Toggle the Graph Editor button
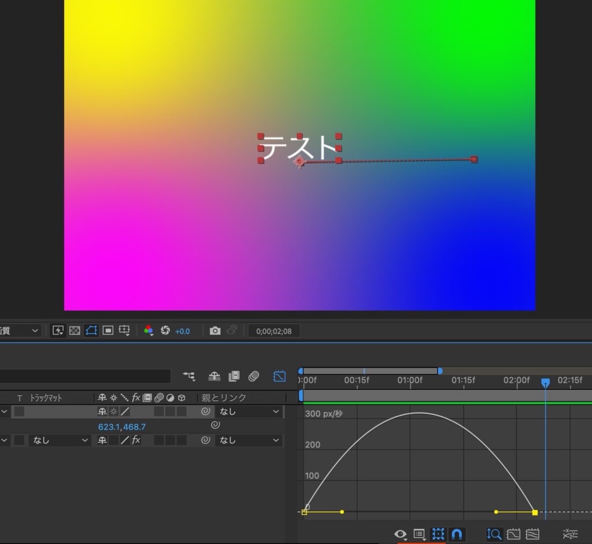 pyautogui.click(x=279, y=376)
